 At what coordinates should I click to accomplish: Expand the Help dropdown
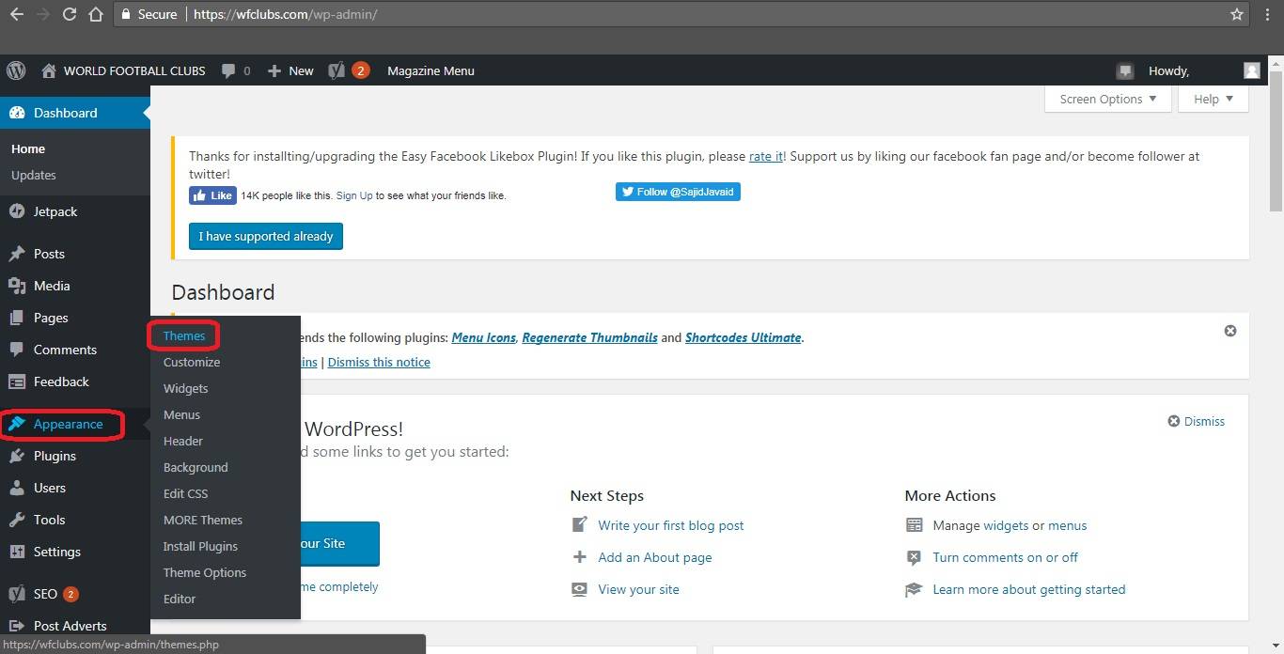(1213, 99)
